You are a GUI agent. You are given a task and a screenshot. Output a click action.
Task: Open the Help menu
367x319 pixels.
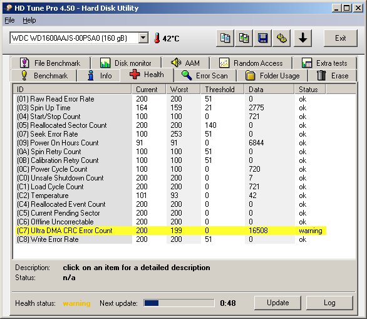pyautogui.click(x=29, y=21)
